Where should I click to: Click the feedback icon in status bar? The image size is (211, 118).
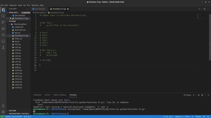(204, 117)
